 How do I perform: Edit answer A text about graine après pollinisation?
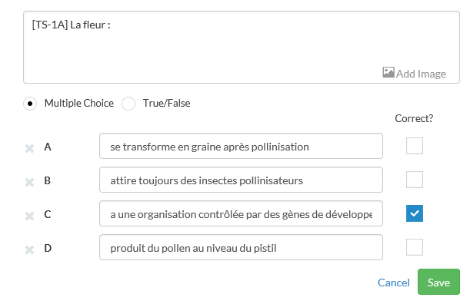(x=241, y=146)
